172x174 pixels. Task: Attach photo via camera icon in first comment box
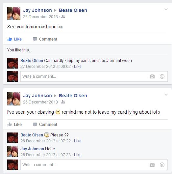(152, 76)
